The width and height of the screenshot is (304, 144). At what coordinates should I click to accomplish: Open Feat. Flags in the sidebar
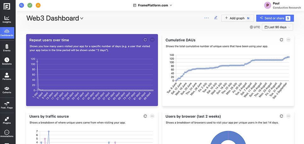[7, 105]
